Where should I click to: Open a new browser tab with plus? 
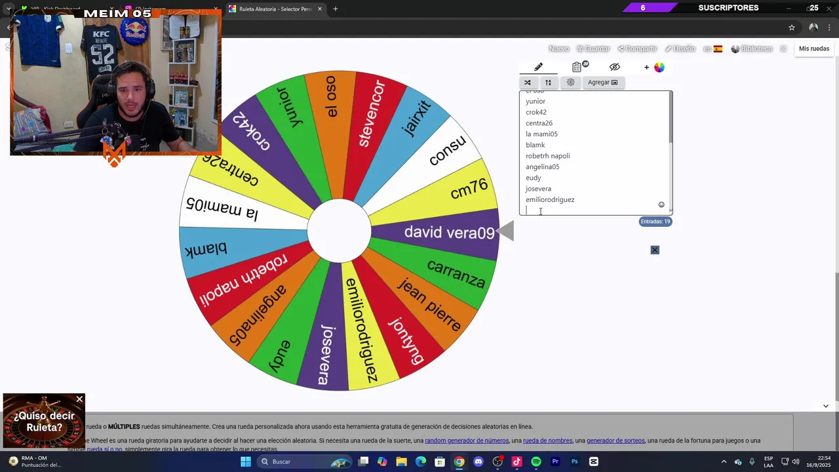(x=335, y=9)
